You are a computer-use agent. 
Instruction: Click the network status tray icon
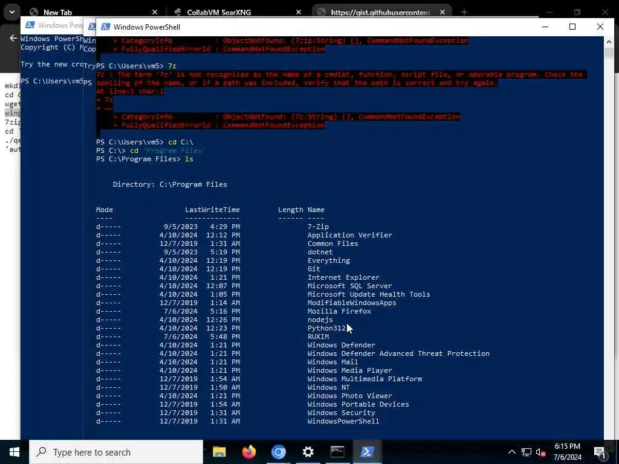527,452
